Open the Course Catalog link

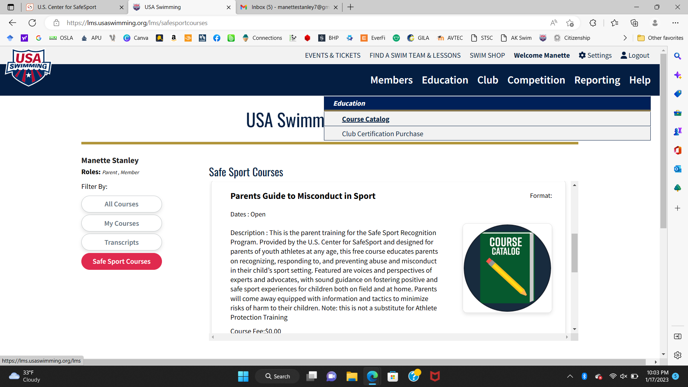(365, 119)
